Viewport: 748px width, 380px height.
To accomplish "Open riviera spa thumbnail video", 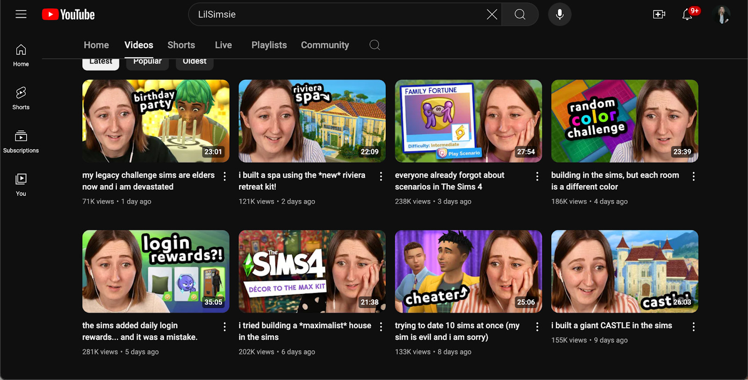I will [312, 121].
